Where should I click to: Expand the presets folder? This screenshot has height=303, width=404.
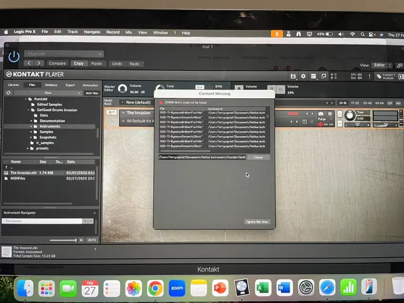[28, 148]
